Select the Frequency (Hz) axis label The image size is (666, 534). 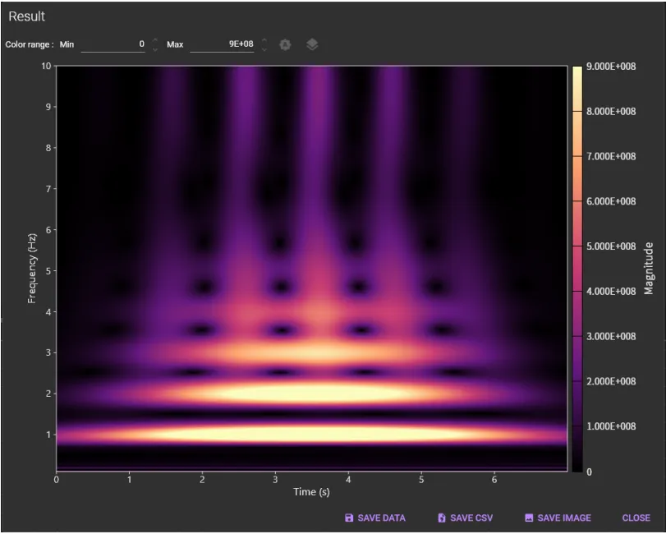click(x=33, y=269)
